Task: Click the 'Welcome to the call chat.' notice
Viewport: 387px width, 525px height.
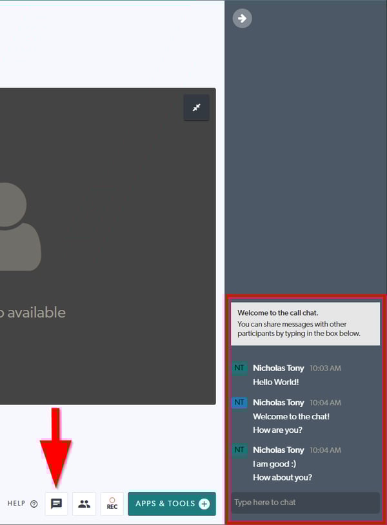Action: click(x=306, y=324)
